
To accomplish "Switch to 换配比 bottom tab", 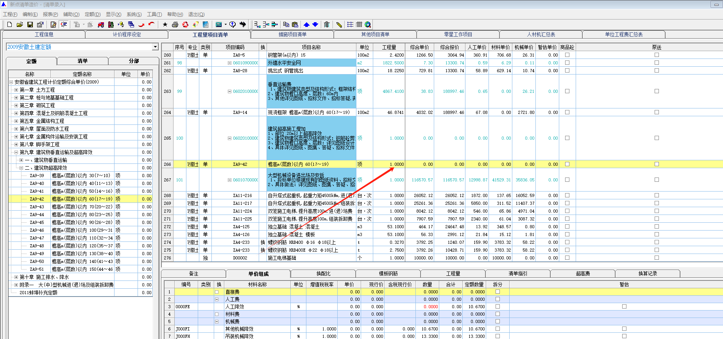I will pyautogui.click(x=323, y=273).
